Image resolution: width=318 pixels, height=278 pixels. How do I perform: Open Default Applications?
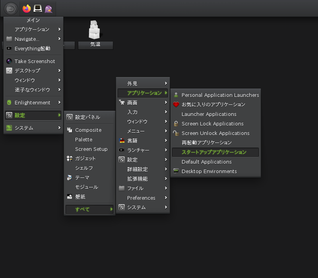[x=215, y=162]
